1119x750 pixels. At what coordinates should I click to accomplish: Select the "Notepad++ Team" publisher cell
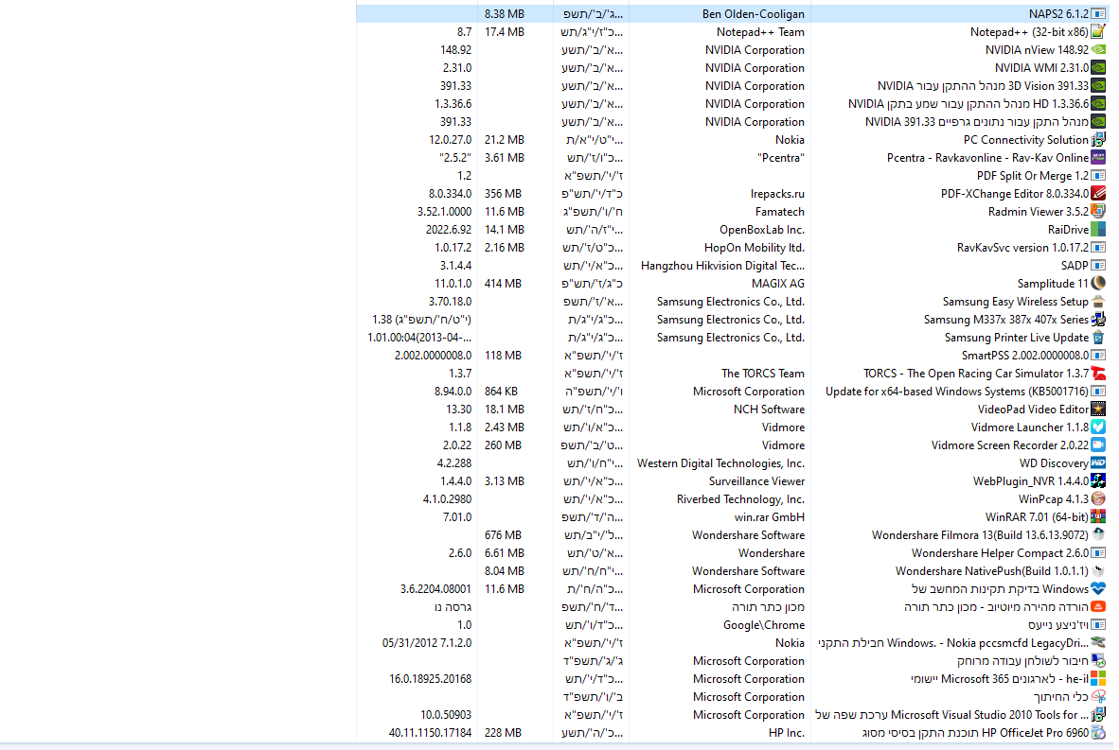[760, 32]
